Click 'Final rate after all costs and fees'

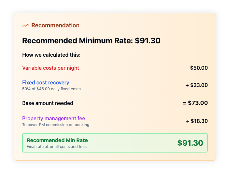click(x=57, y=147)
